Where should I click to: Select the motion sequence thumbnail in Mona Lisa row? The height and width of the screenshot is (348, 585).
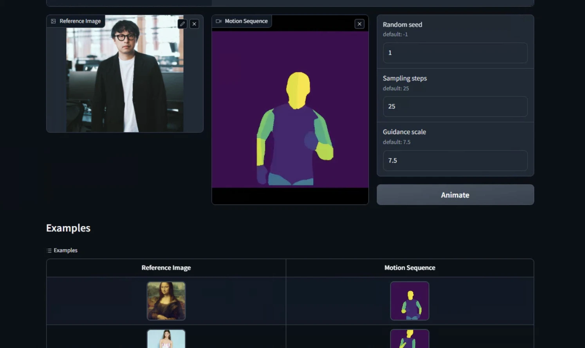coord(410,301)
